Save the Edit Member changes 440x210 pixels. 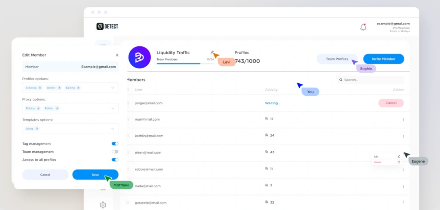pos(95,175)
